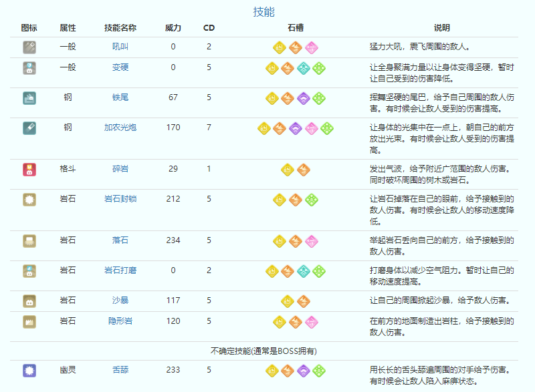Click the power value 212

pyautogui.click(x=173, y=199)
